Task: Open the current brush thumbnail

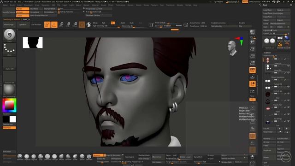Action: click(9, 35)
